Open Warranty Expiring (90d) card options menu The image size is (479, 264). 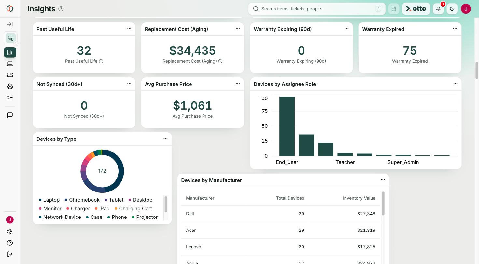346,29
